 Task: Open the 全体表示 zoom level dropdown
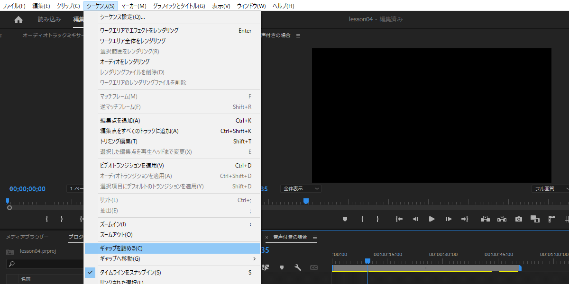click(301, 188)
